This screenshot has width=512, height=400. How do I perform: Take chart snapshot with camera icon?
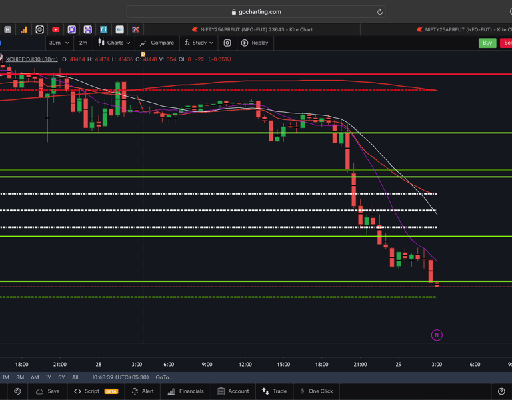tap(227, 43)
